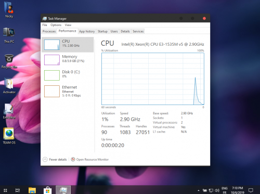Open the Windows Start menu
260x194 pixels.
click(x=5, y=190)
